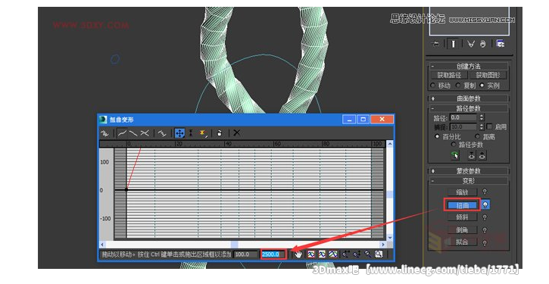Select the 距离 radio button
The height and width of the screenshot is (284, 549).
pyautogui.click(x=477, y=136)
